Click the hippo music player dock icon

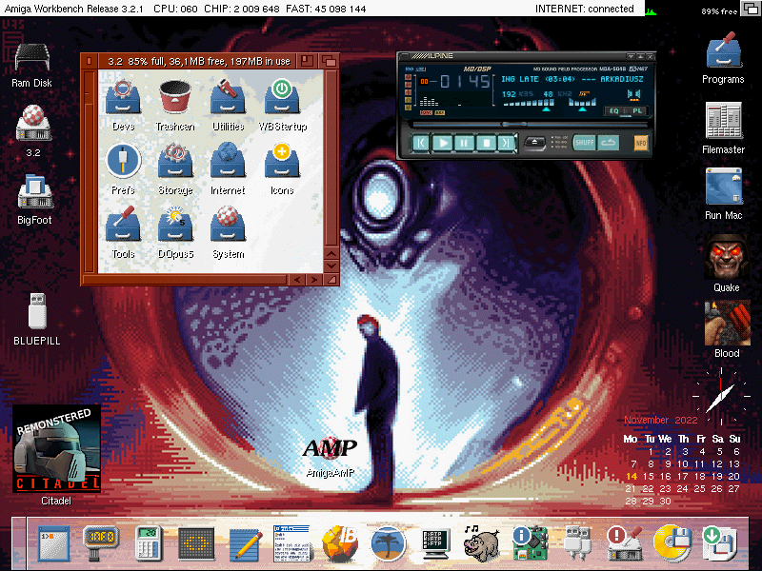(482, 544)
